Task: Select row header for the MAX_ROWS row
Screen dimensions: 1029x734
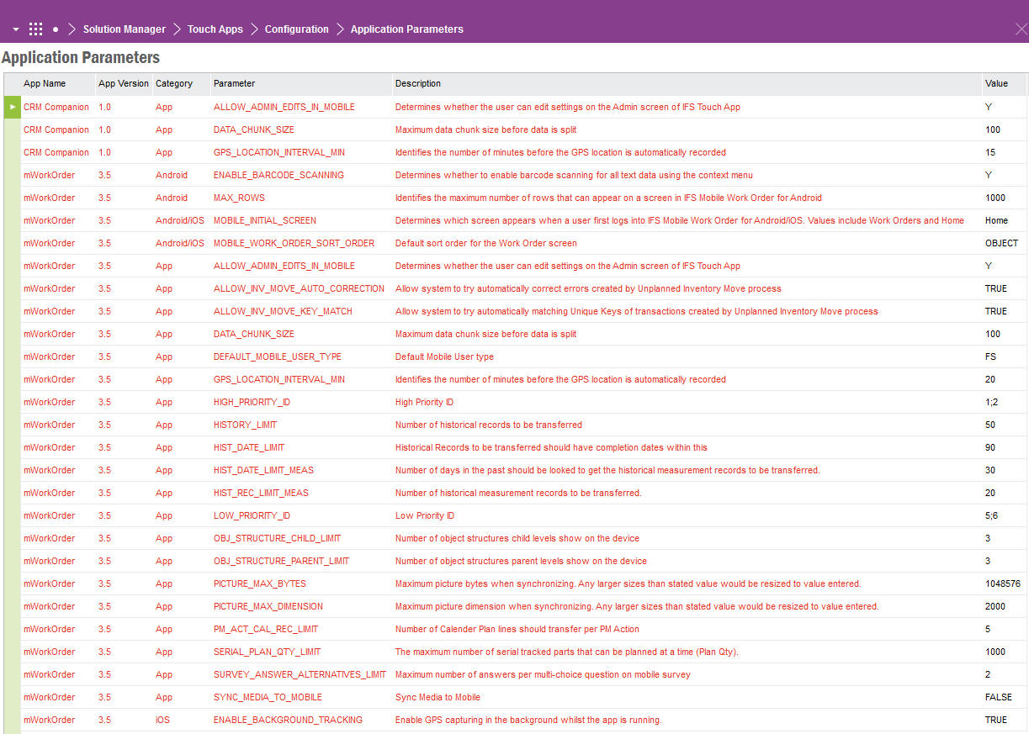Action: (12, 198)
